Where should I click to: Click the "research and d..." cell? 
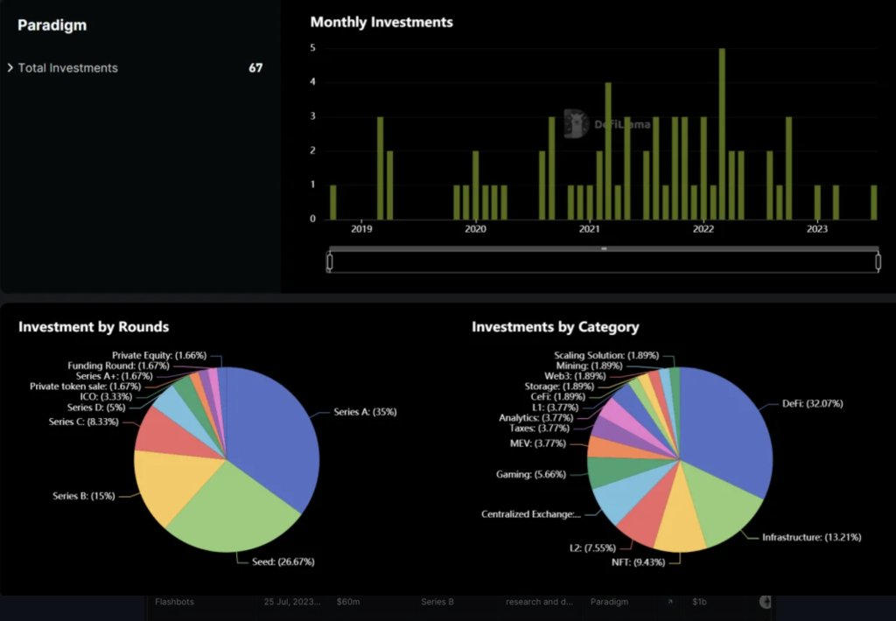(539, 602)
